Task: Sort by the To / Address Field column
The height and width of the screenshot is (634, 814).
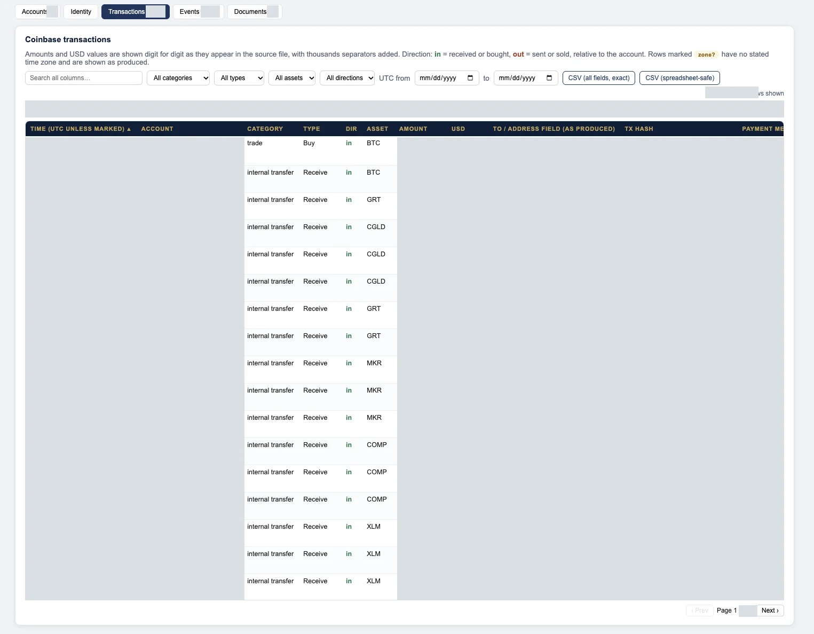Action: (x=554, y=129)
